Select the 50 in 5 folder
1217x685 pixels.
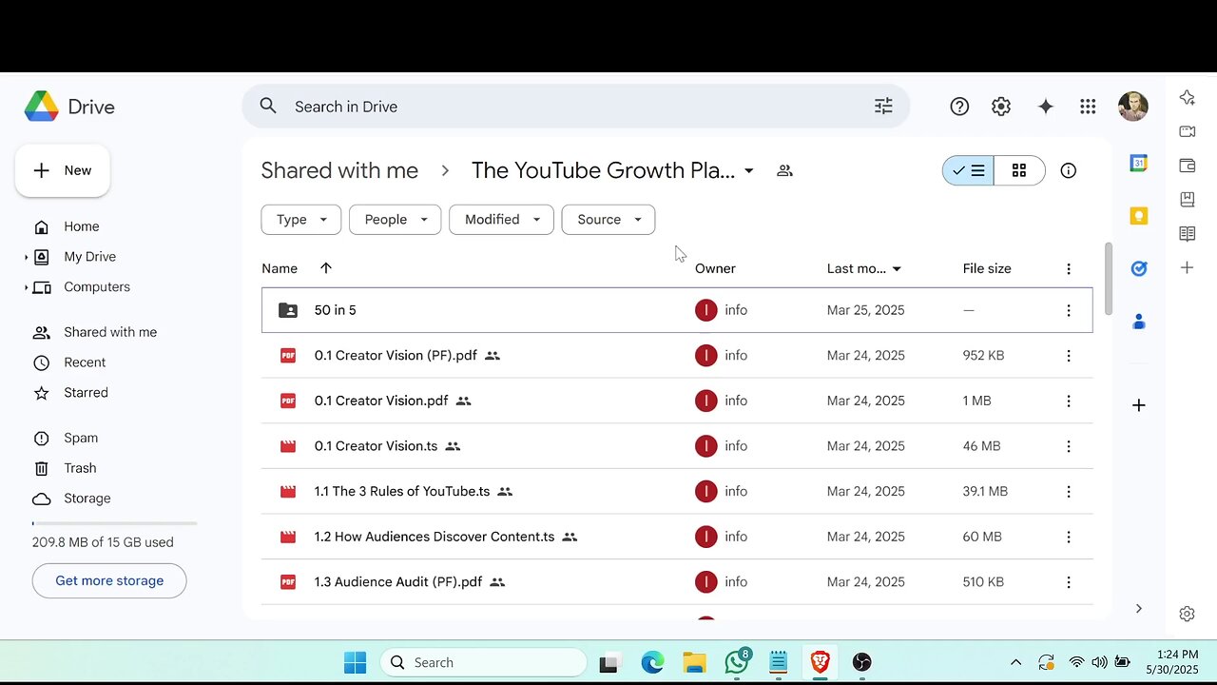677,310
